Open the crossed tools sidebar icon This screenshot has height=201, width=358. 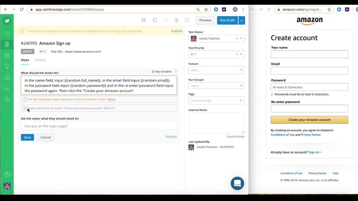tap(7, 55)
